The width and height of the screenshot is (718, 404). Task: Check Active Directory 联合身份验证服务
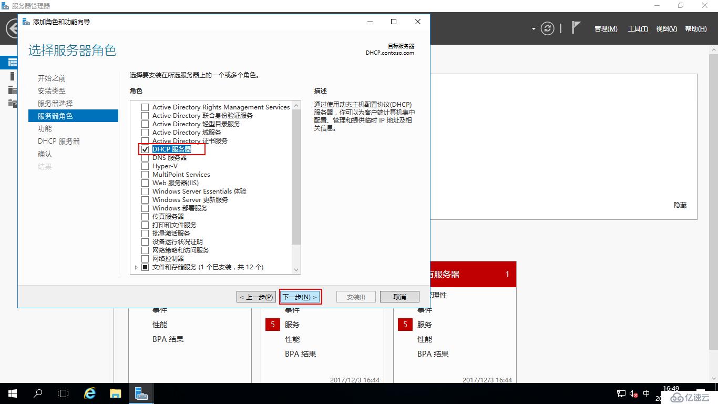[x=145, y=116]
